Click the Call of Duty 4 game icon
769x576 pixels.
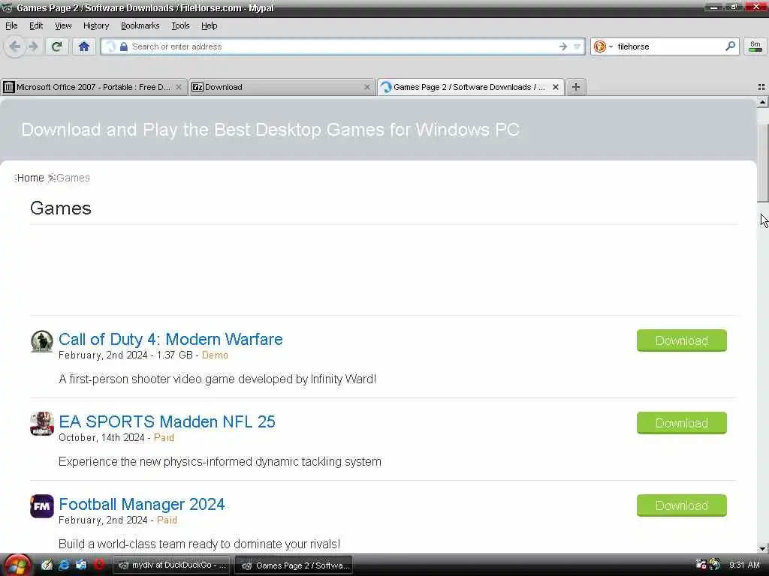coord(42,341)
